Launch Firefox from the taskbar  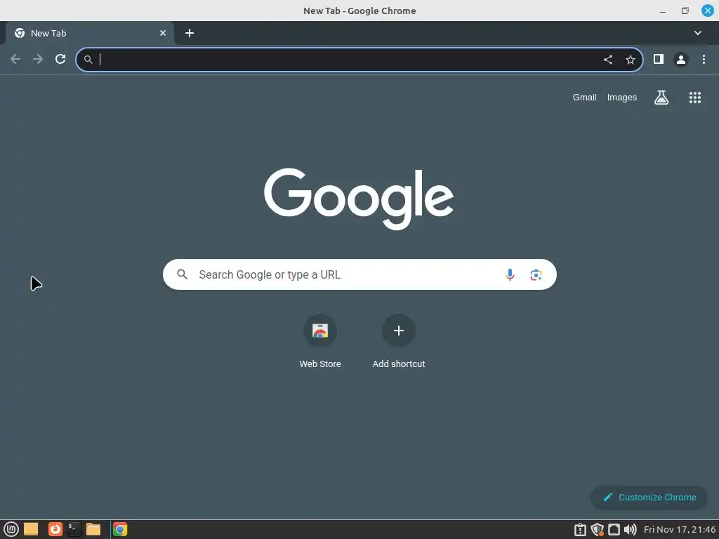55,529
